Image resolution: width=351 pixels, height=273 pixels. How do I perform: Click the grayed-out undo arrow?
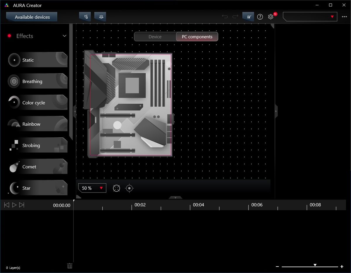tap(225, 17)
